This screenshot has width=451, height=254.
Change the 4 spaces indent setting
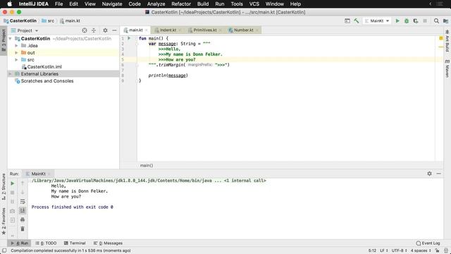pos(421,250)
